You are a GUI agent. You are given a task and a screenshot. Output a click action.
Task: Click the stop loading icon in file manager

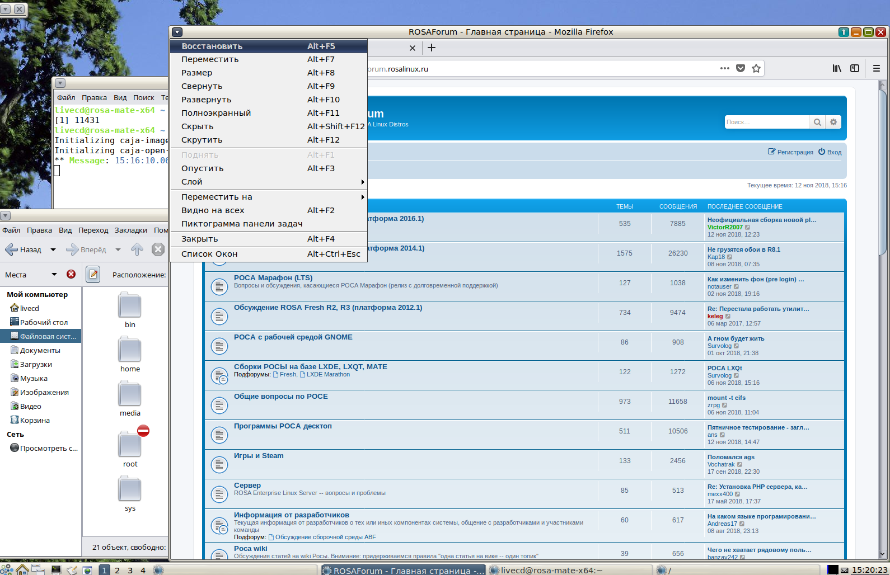[x=158, y=249]
